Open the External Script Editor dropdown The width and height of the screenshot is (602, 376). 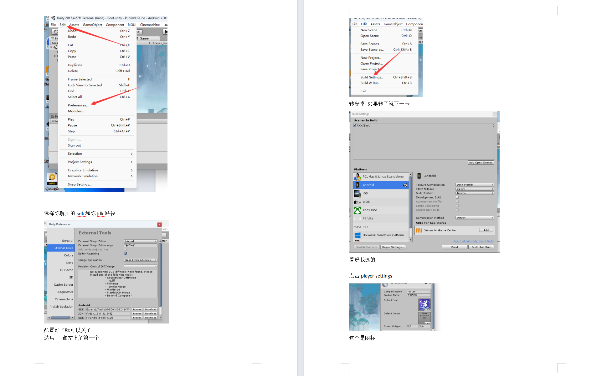[x=141, y=241]
